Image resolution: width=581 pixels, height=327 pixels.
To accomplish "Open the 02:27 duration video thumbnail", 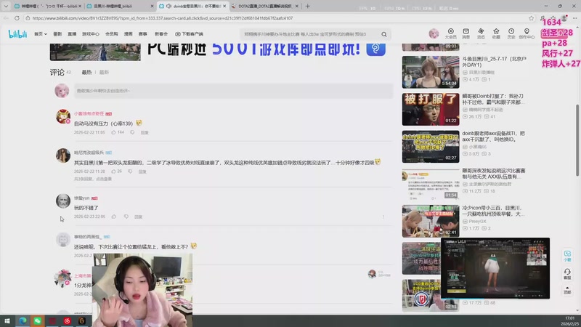I will coord(431,147).
